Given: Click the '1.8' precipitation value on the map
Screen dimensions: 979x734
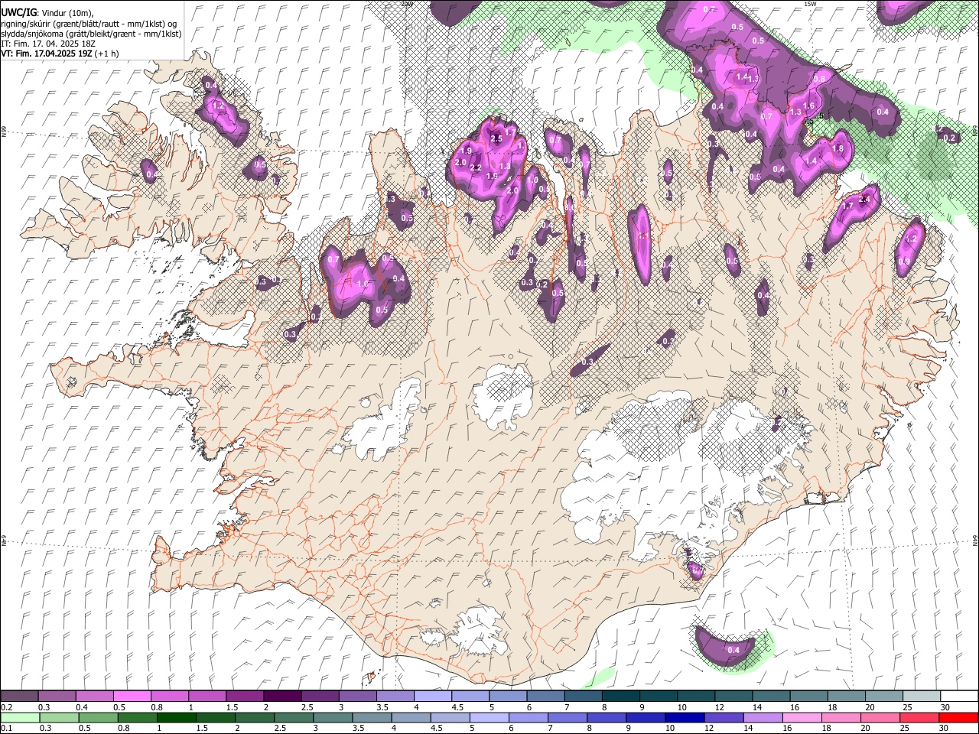Looking at the screenshot, I should (837, 148).
